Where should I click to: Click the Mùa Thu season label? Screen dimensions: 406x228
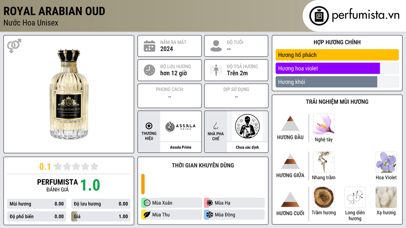pyautogui.click(x=161, y=215)
